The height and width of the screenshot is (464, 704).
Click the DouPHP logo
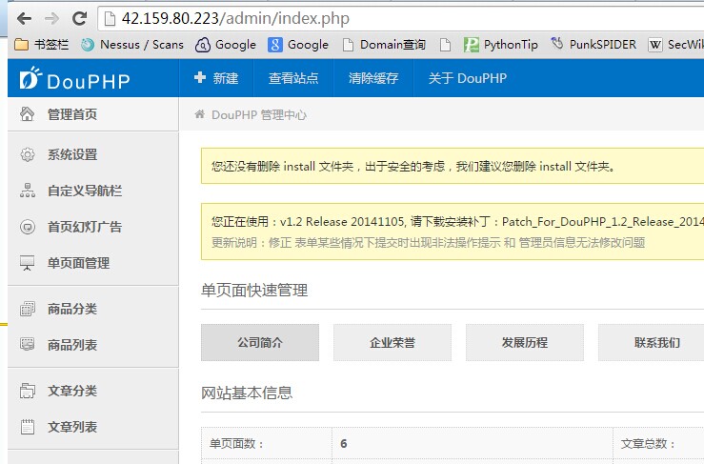coord(74,79)
